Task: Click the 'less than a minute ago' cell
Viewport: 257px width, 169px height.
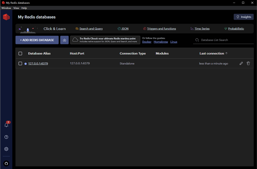Action: click(x=213, y=64)
